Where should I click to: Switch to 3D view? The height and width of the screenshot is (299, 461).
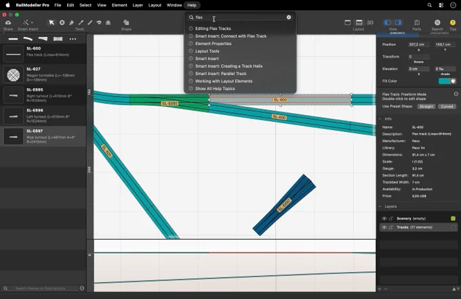(370, 22)
